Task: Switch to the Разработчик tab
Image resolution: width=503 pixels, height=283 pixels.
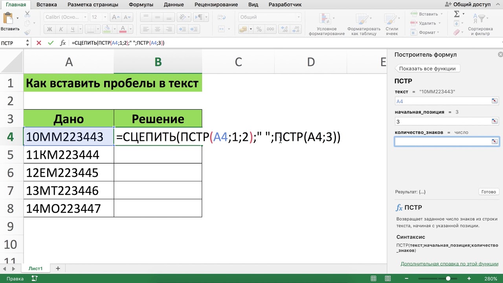Action: tap(285, 4)
